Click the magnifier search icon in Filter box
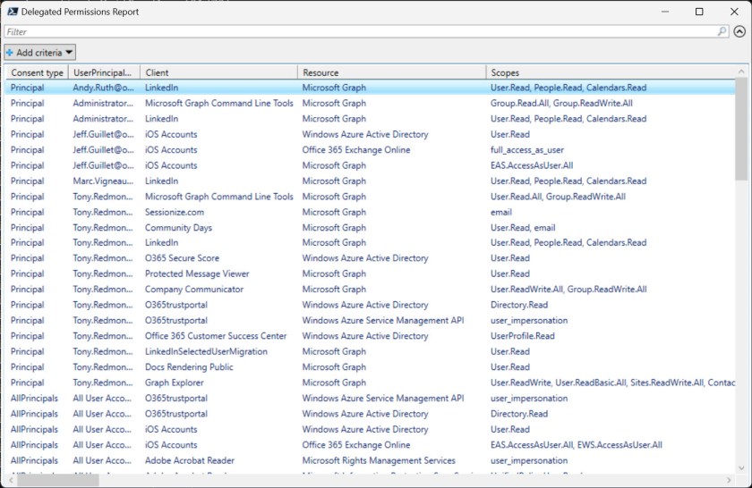Viewport: 752px width, 488px height. pyautogui.click(x=722, y=31)
